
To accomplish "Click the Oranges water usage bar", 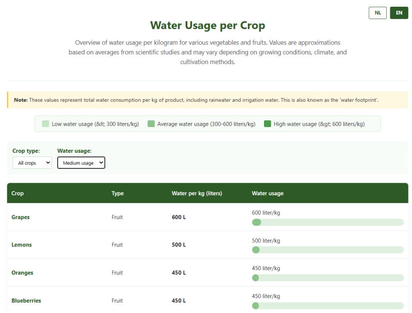I will click(327, 278).
